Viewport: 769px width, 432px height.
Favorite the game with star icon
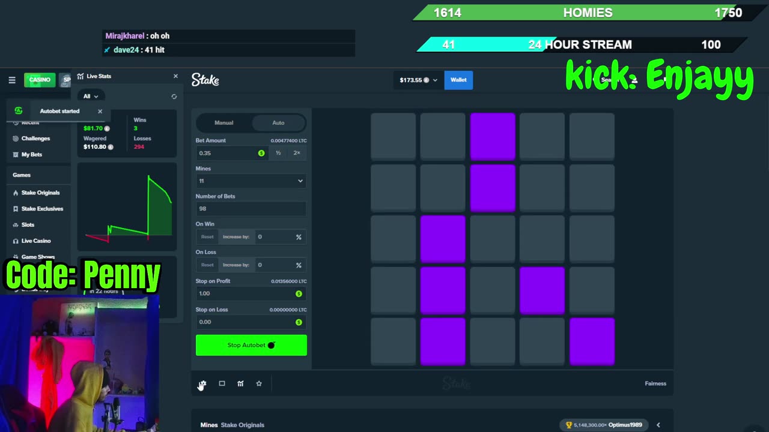259,383
